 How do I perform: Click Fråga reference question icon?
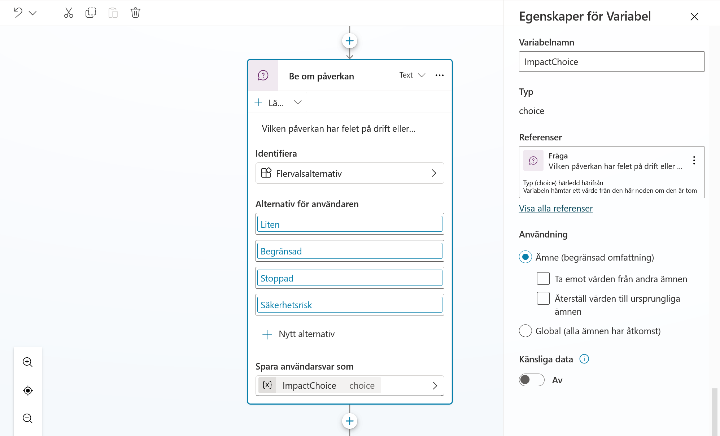[x=533, y=160]
